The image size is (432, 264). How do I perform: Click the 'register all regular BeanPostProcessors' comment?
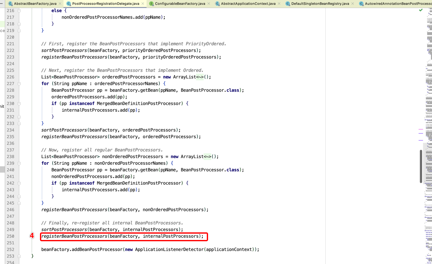tap(102, 150)
